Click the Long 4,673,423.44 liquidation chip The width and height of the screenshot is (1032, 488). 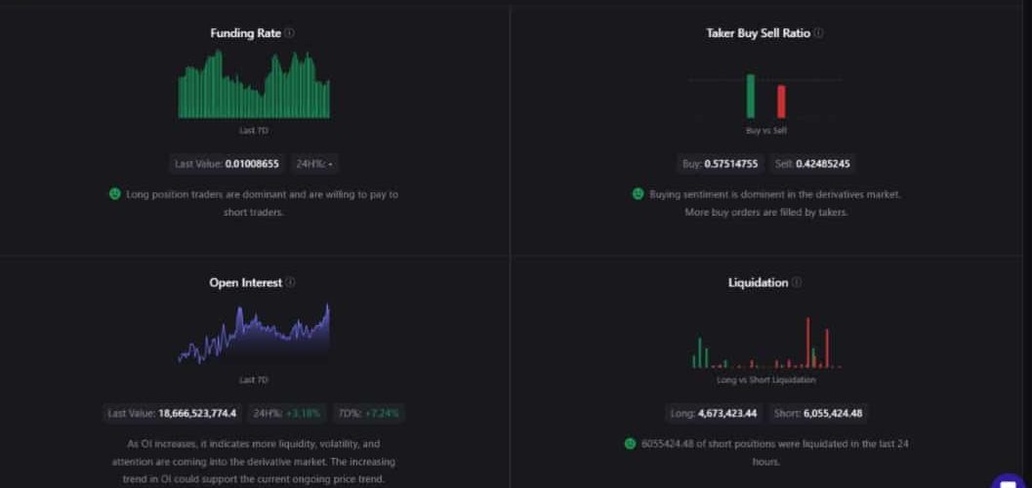[713, 413]
